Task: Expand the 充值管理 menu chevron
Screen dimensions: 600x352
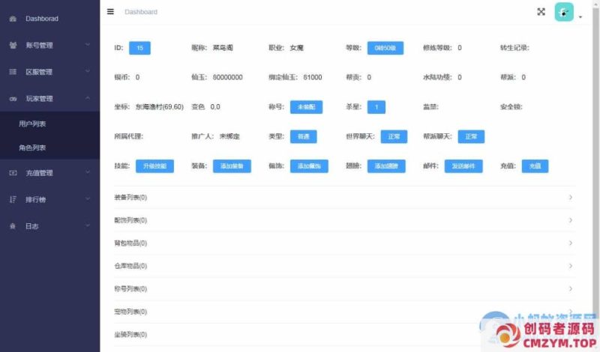Action: point(88,172)
